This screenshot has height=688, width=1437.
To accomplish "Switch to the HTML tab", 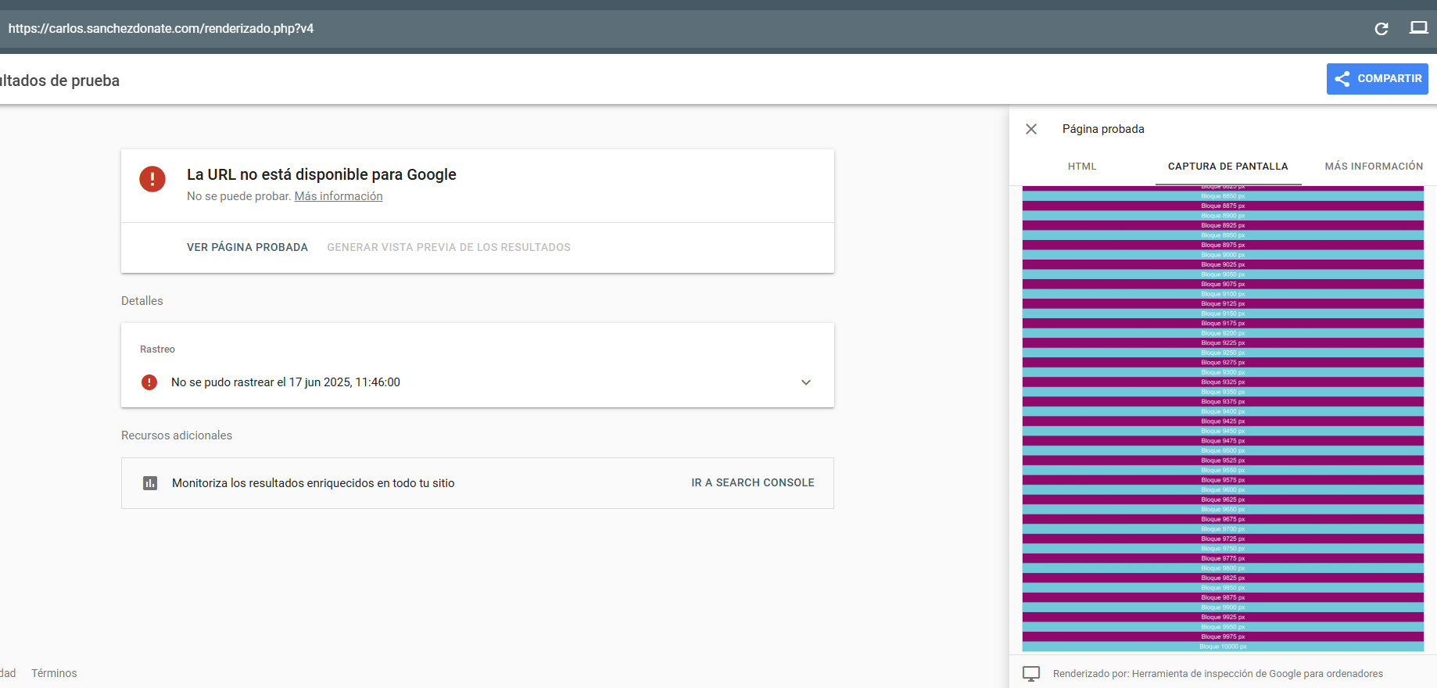I will click(1082, 167).
